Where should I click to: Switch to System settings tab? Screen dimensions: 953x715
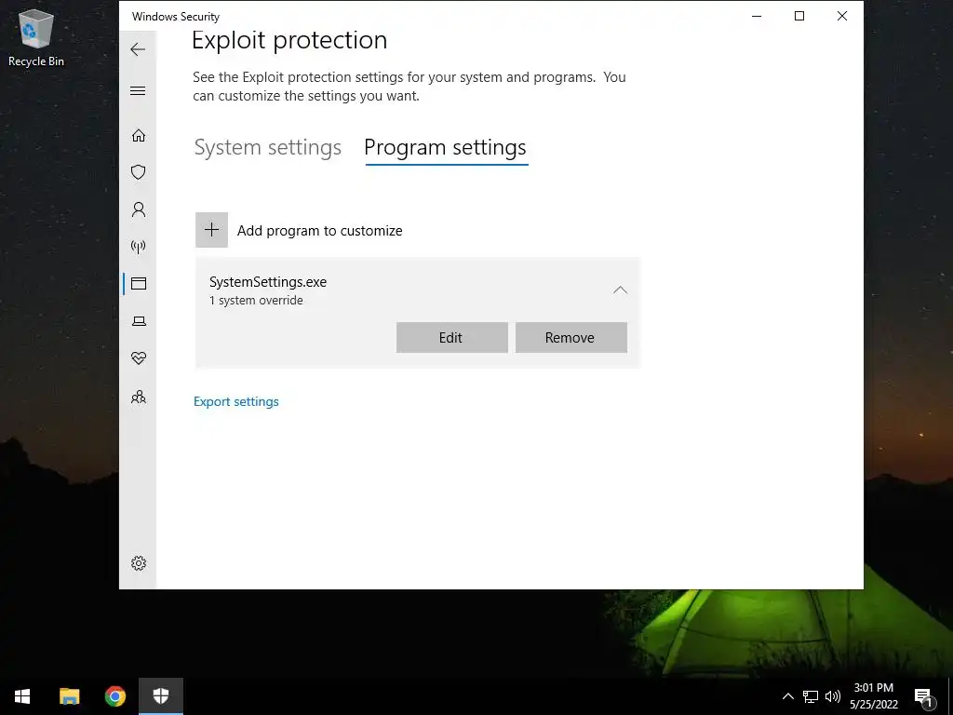(x=267, y=148)
